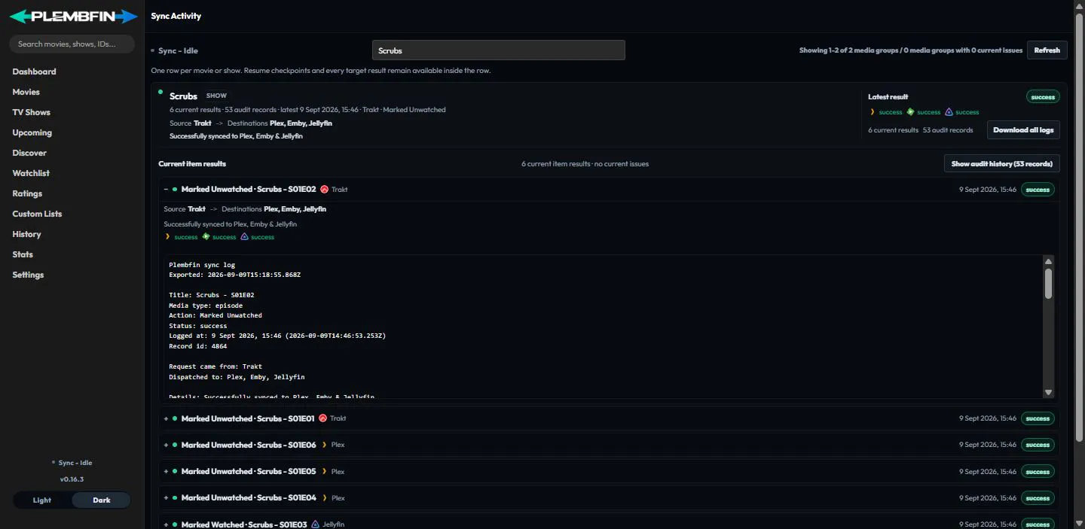Click the Record id: 4864 log line
Screen dimensions: 1085x529
pyautogui.click(x=198, y=346)
